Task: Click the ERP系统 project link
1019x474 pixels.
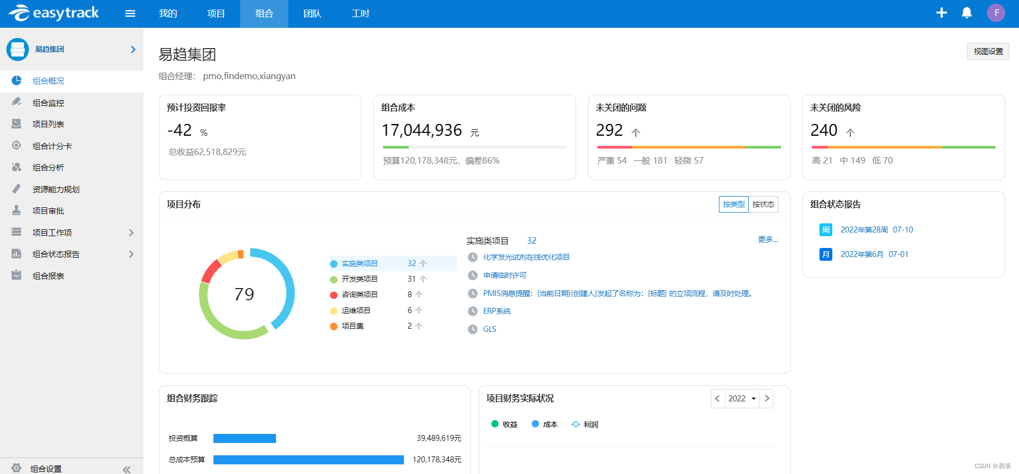Action: coord(497,311)
